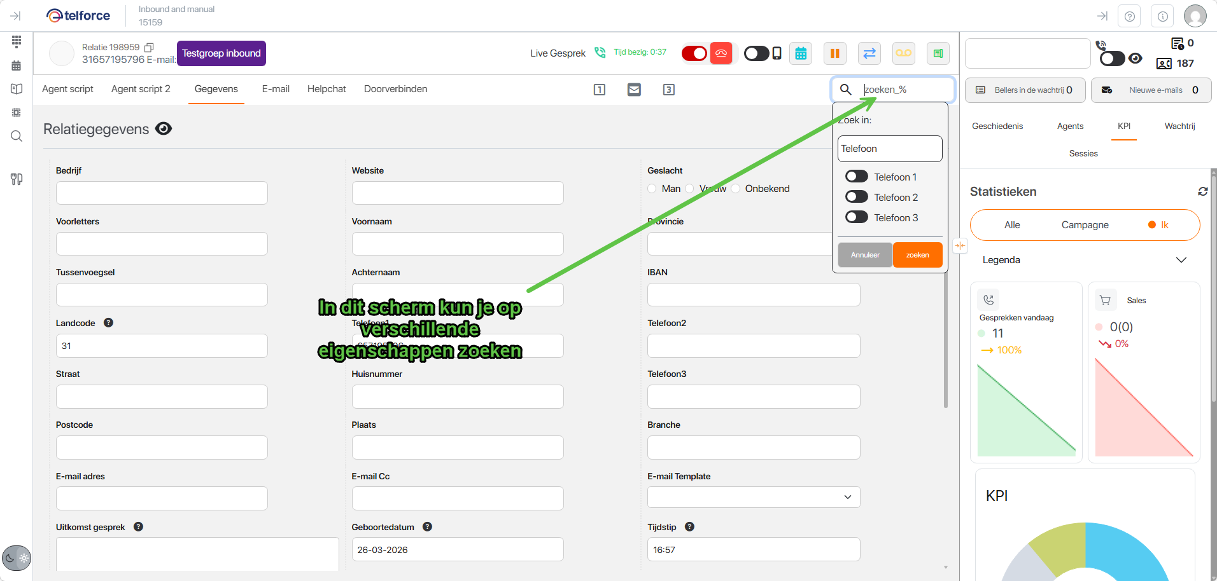The height and width of the screenshot is (581, 1217).
Task: Click the red hang up call button
Action: 721,53
